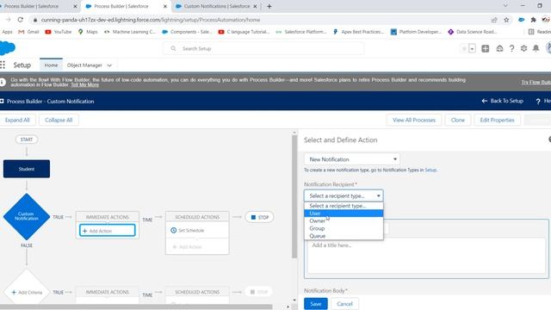Viewport: 551px width, 310px height.
Task: Open Salesforce Help question mark icon
Action: click(511, 48)
